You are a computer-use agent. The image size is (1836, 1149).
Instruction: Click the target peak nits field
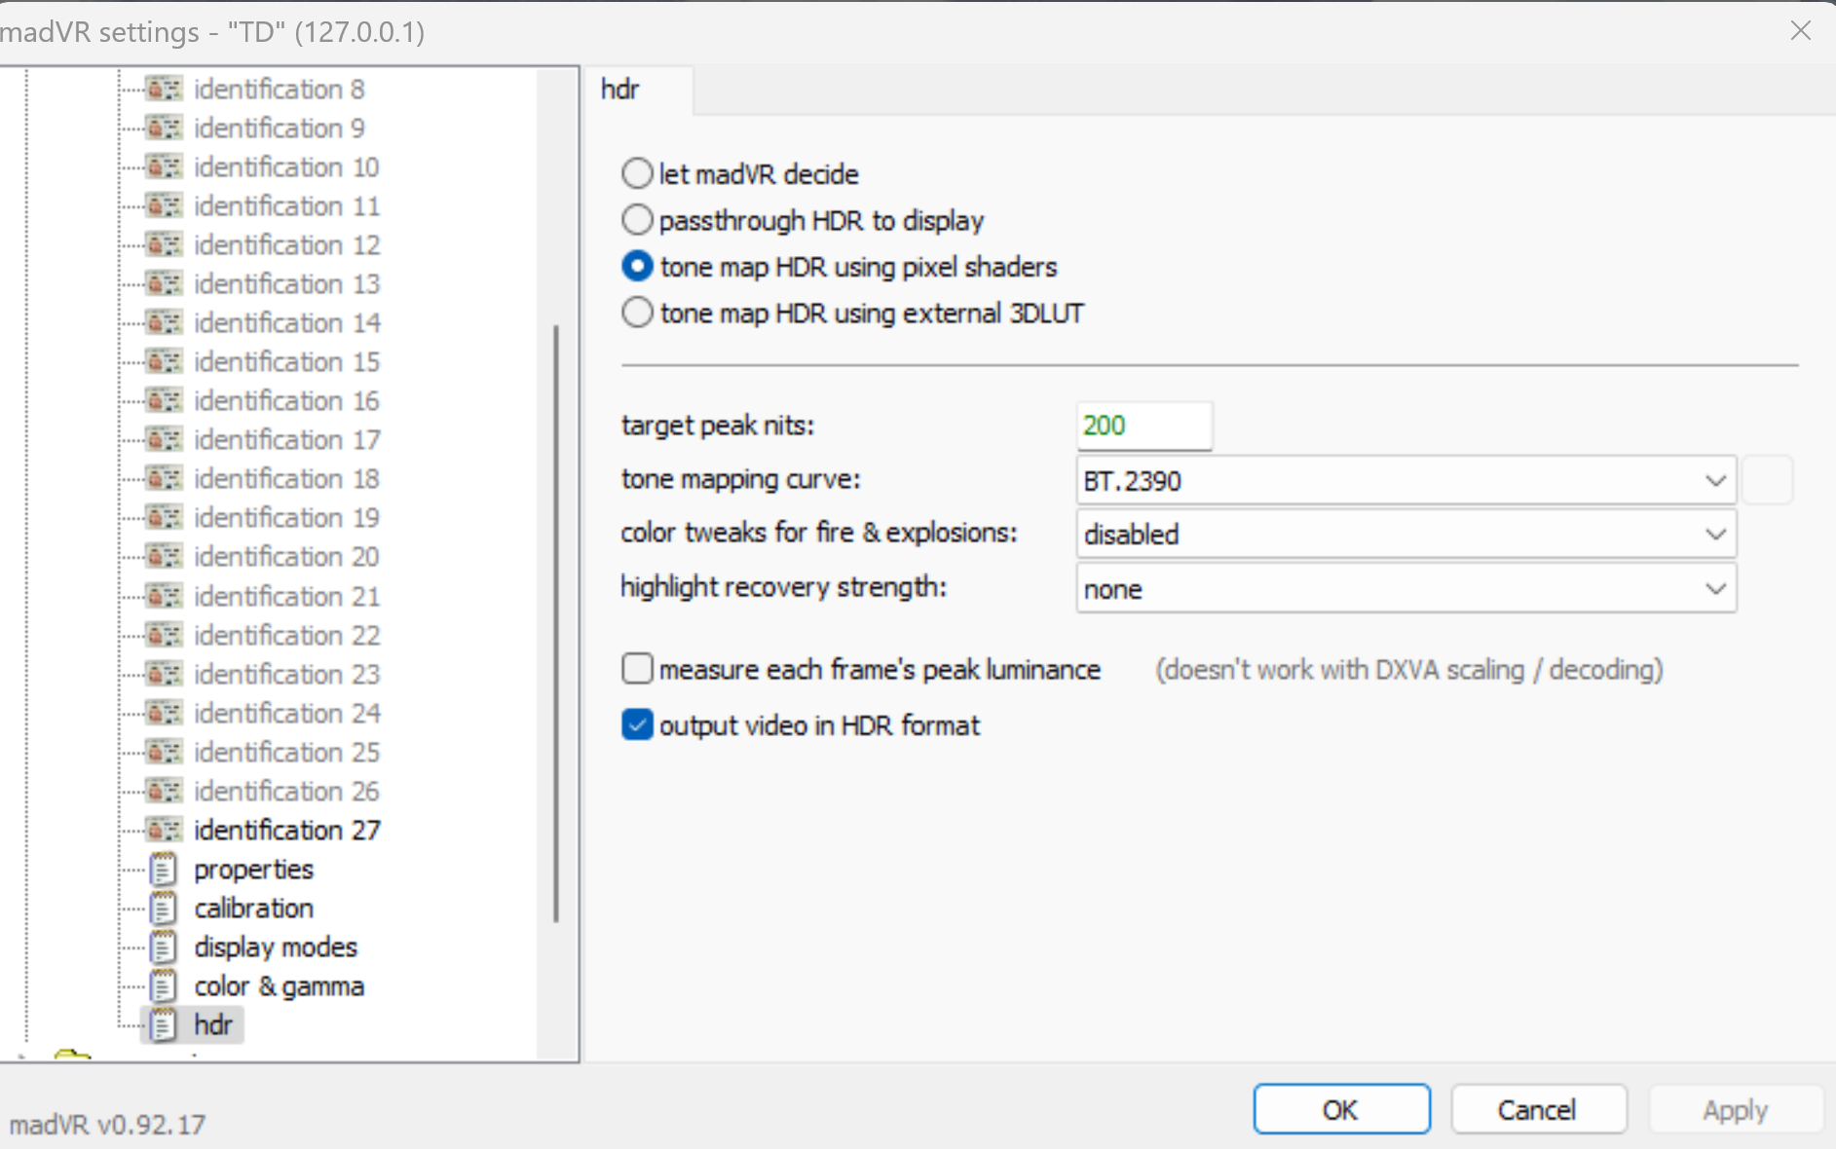point(1144,426)
